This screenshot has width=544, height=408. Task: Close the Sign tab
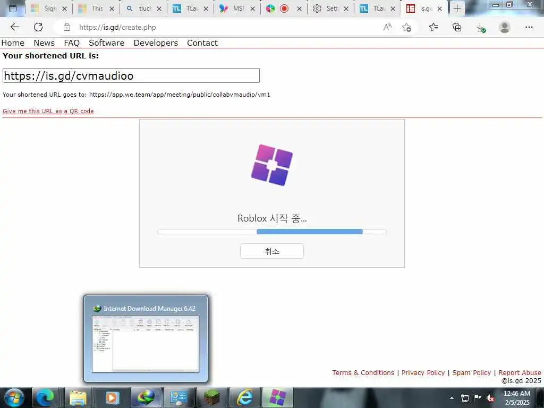[64, 8]
